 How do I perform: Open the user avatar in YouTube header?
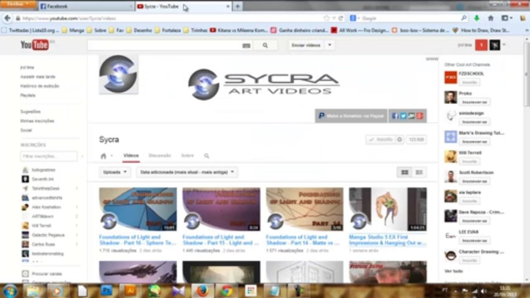pos(495,45)
